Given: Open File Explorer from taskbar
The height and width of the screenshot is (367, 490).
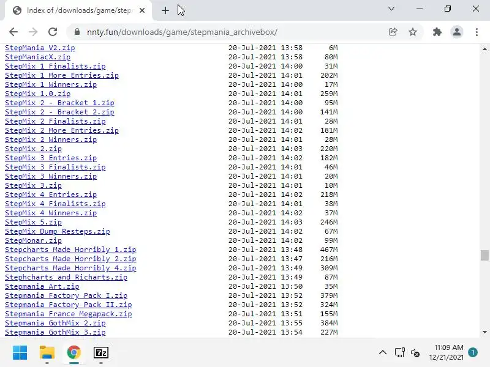Looking at the screenshot, I should pyautogui.click(x=47, y=353).
